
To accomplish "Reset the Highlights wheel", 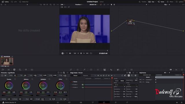I will (x=49, y=79).
